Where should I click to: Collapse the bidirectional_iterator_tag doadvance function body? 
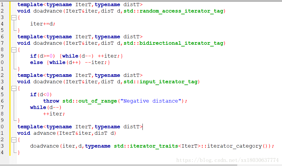pos(14,50)
